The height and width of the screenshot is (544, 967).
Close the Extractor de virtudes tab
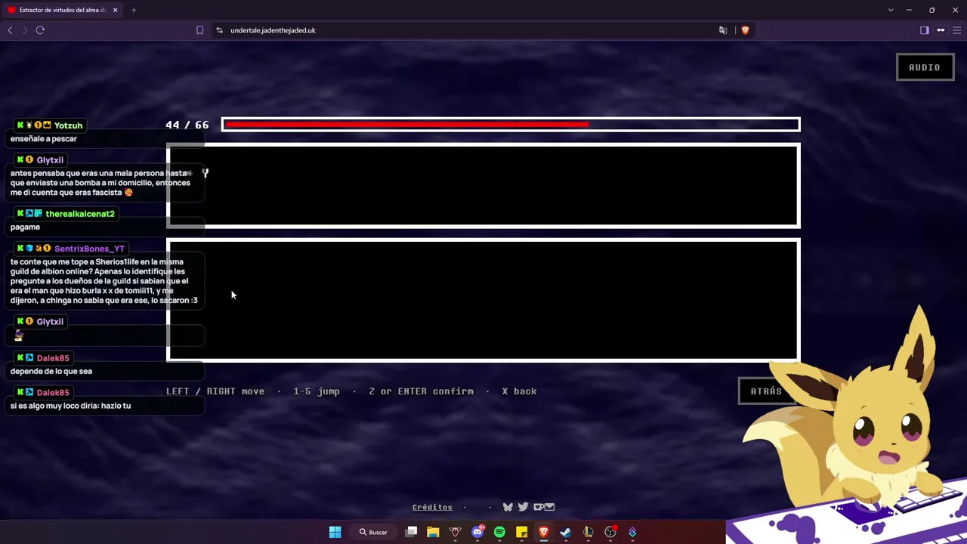[115, 10]
